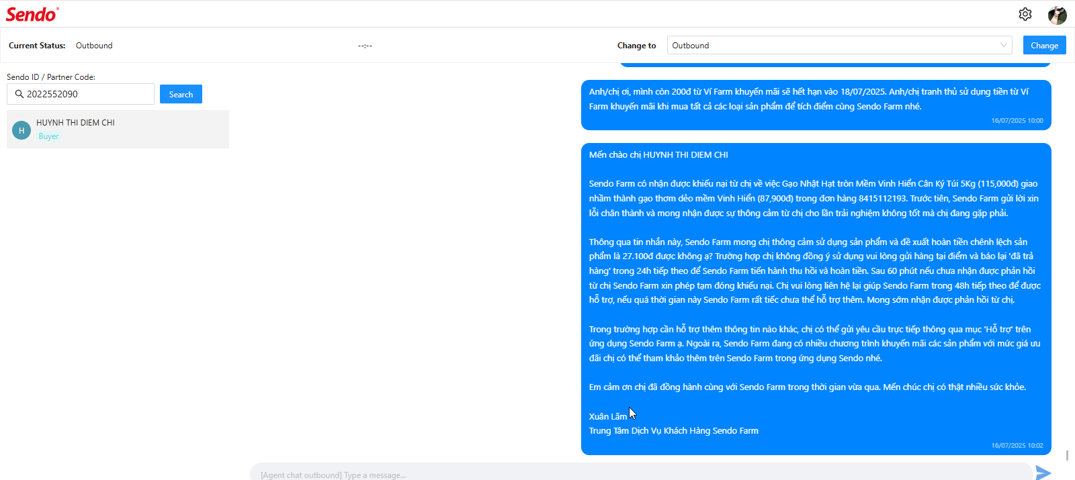Click the Current Status label

[37, 46]
